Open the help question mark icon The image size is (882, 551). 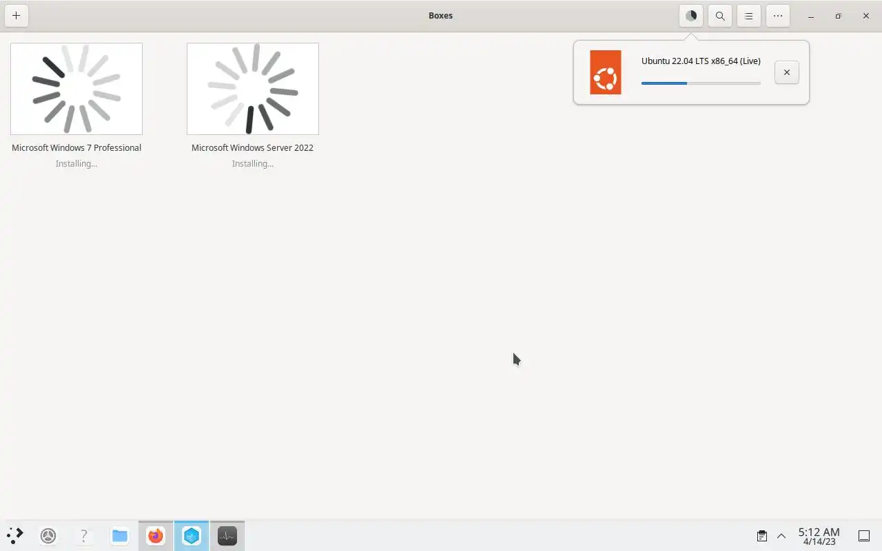click(84, 536)
